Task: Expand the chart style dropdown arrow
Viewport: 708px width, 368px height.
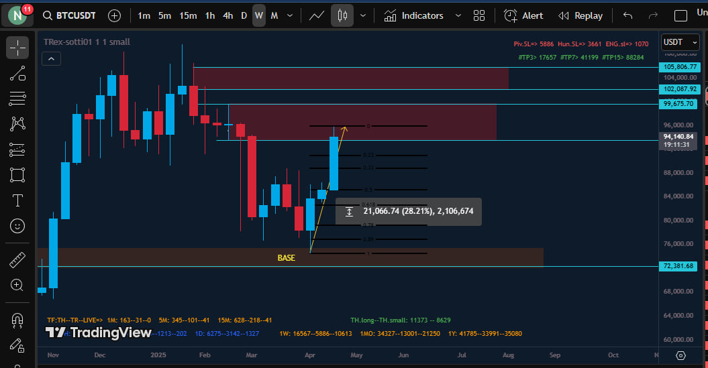Action: pos(363,15)
